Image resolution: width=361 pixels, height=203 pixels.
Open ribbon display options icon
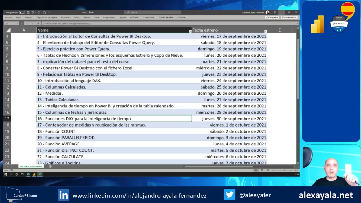(x=274, y=12)
